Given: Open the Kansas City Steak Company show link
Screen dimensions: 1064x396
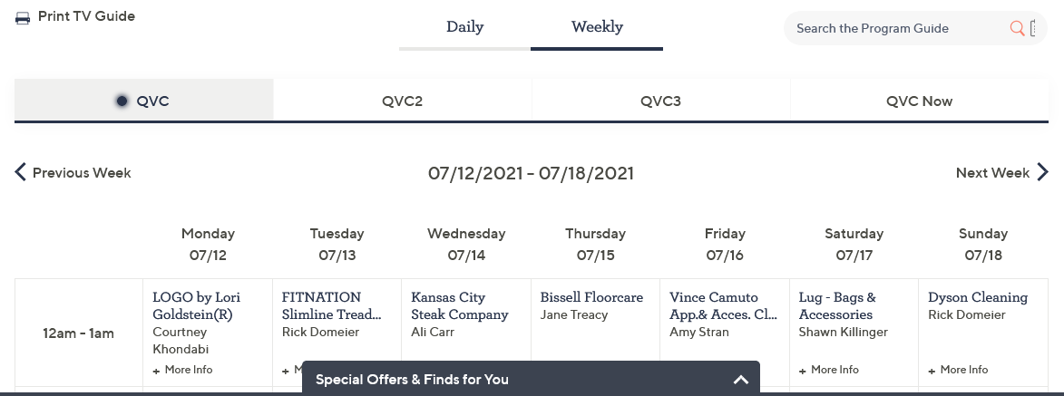Looking at the screenshot, I should tap(459, 305).
